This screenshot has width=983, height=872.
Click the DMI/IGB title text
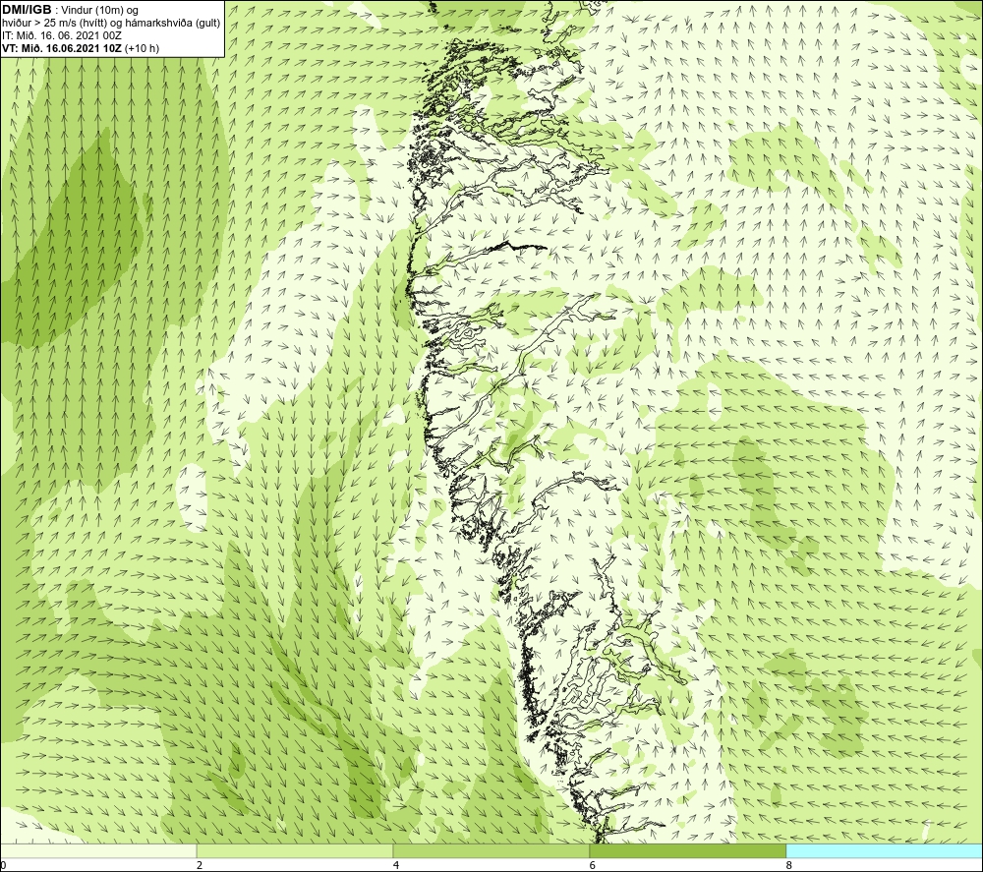pos(27,10)
